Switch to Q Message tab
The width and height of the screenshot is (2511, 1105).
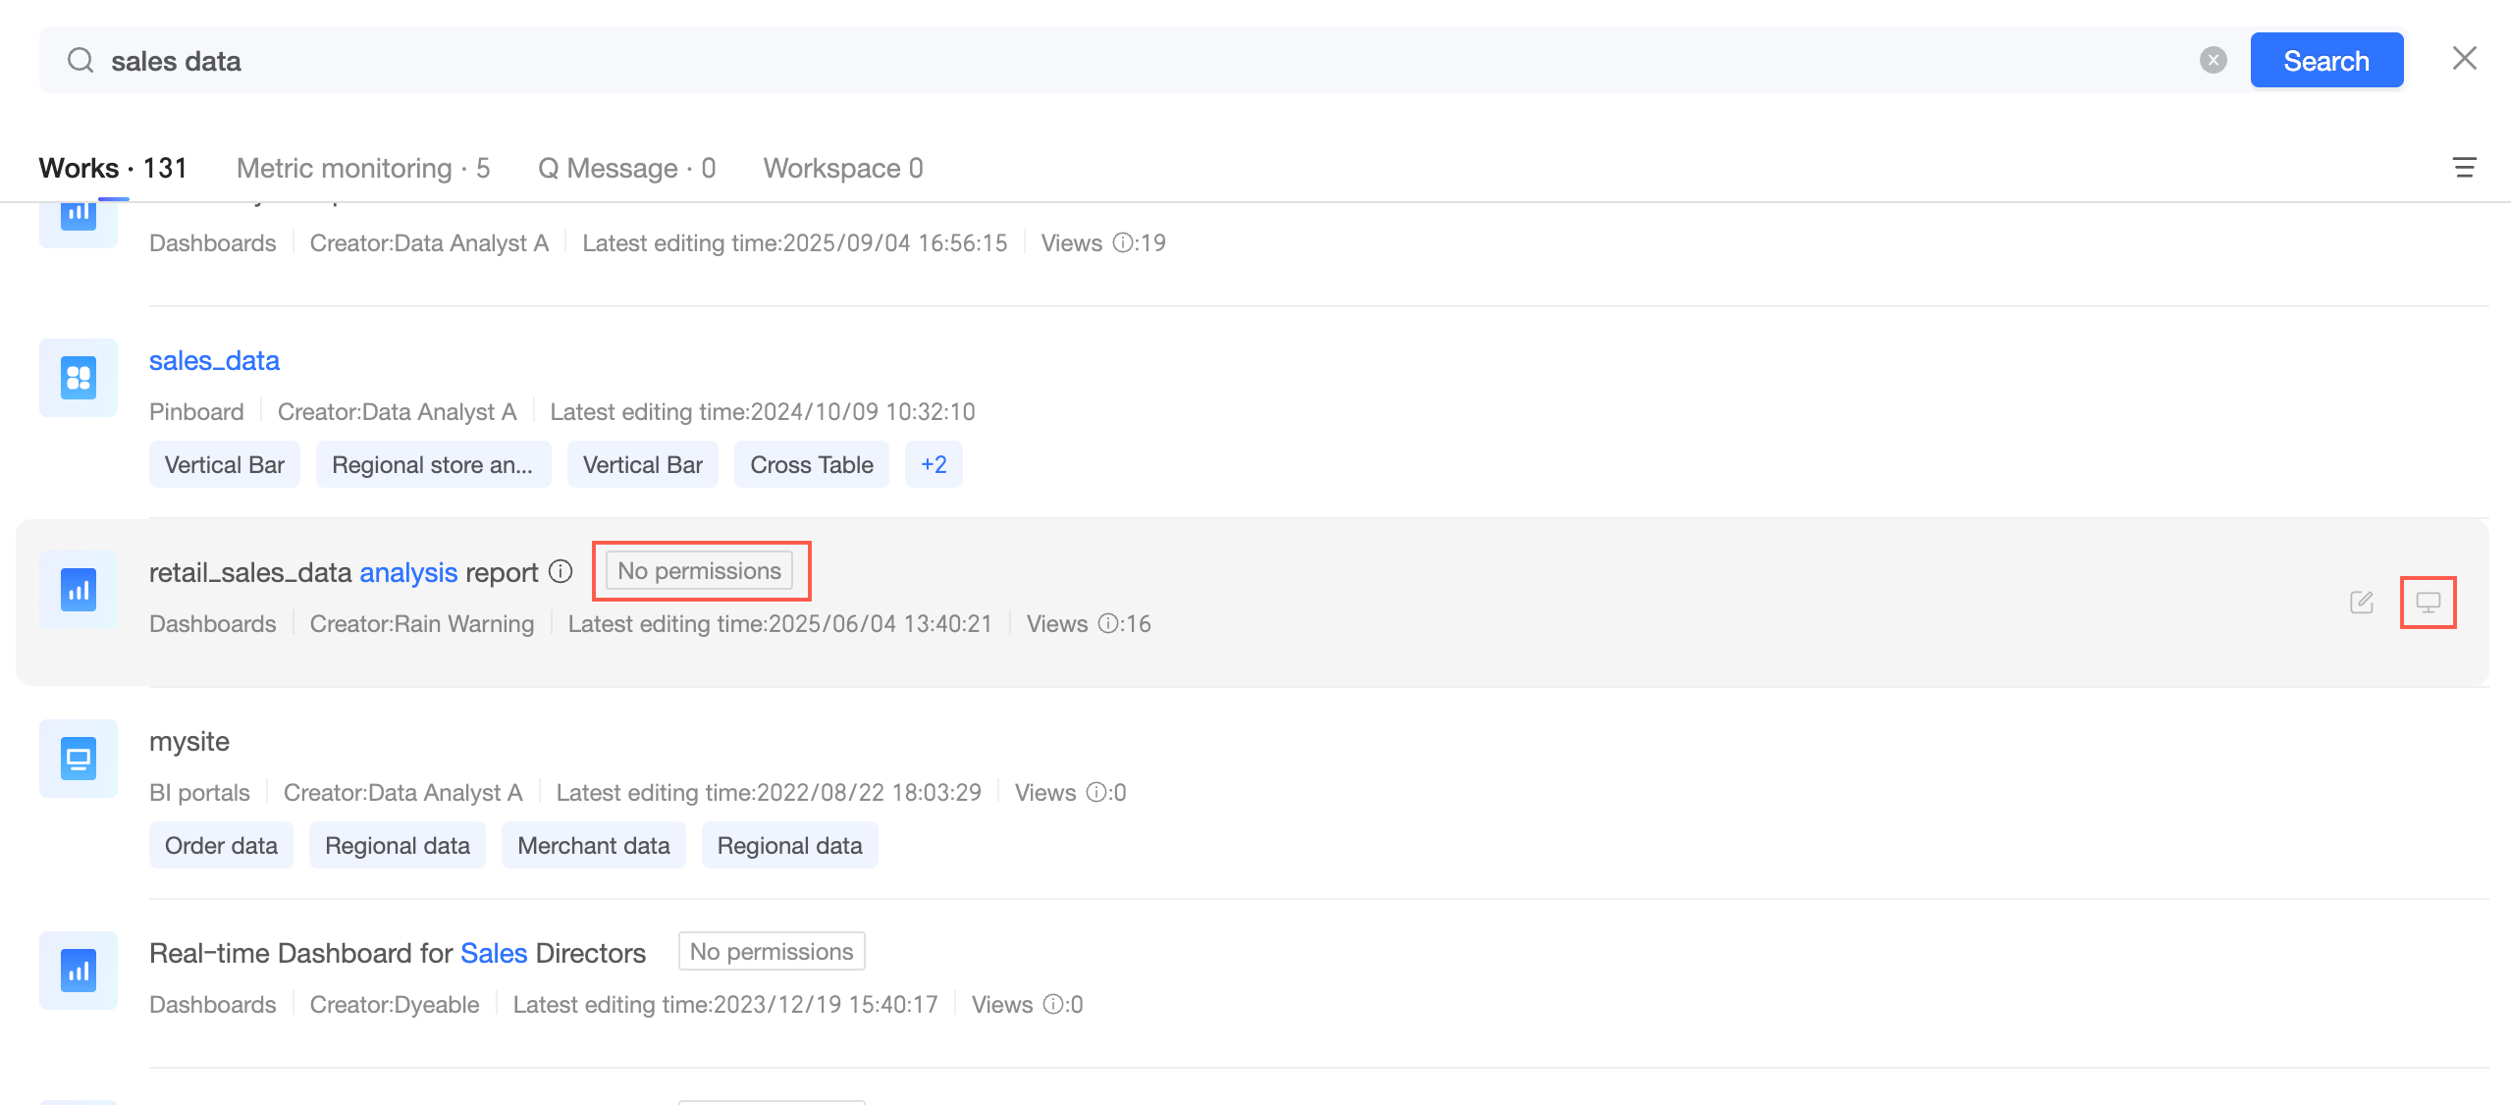[x=627, y=169]
